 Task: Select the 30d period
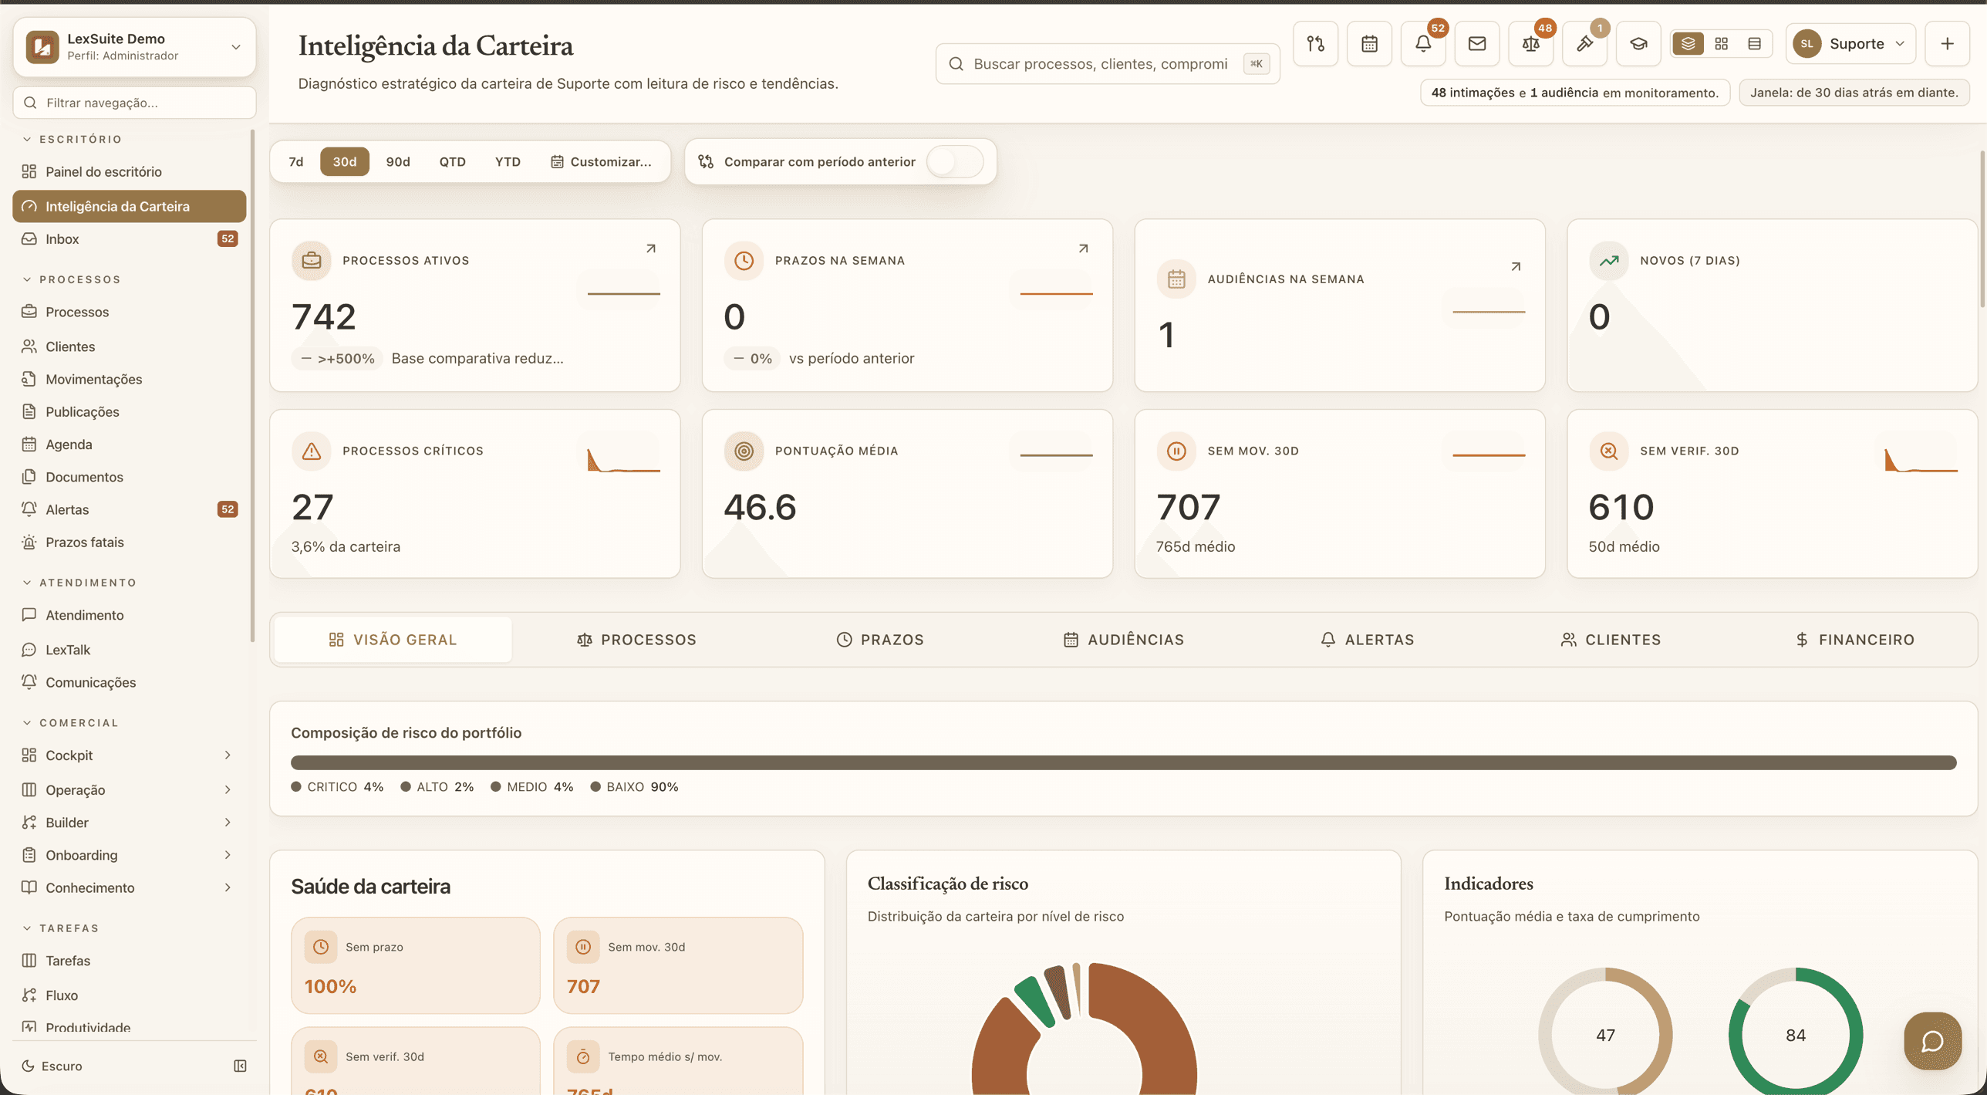pos(344,162)
